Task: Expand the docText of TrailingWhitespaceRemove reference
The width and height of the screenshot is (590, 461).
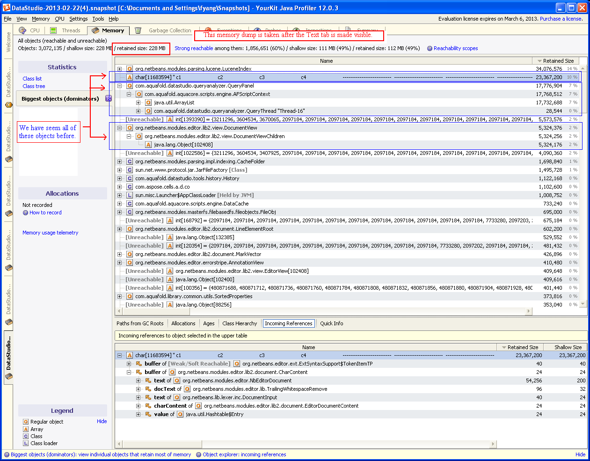Action: [138, 389]
